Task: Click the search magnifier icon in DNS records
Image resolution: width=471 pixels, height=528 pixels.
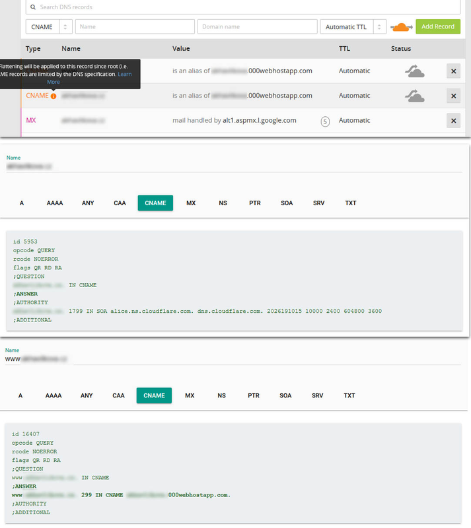Action: 32,7
